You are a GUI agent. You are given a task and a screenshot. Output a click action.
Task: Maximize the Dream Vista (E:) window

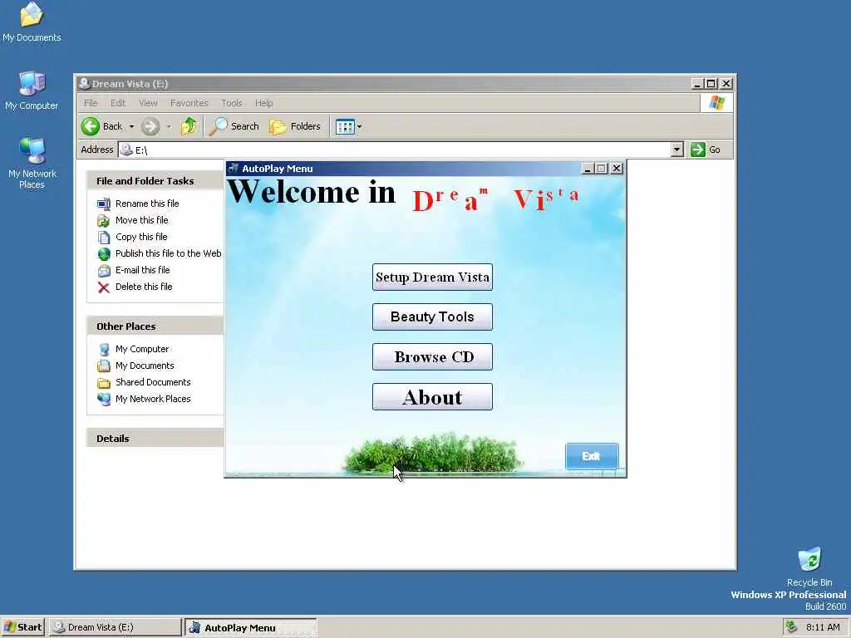(711, 84)
